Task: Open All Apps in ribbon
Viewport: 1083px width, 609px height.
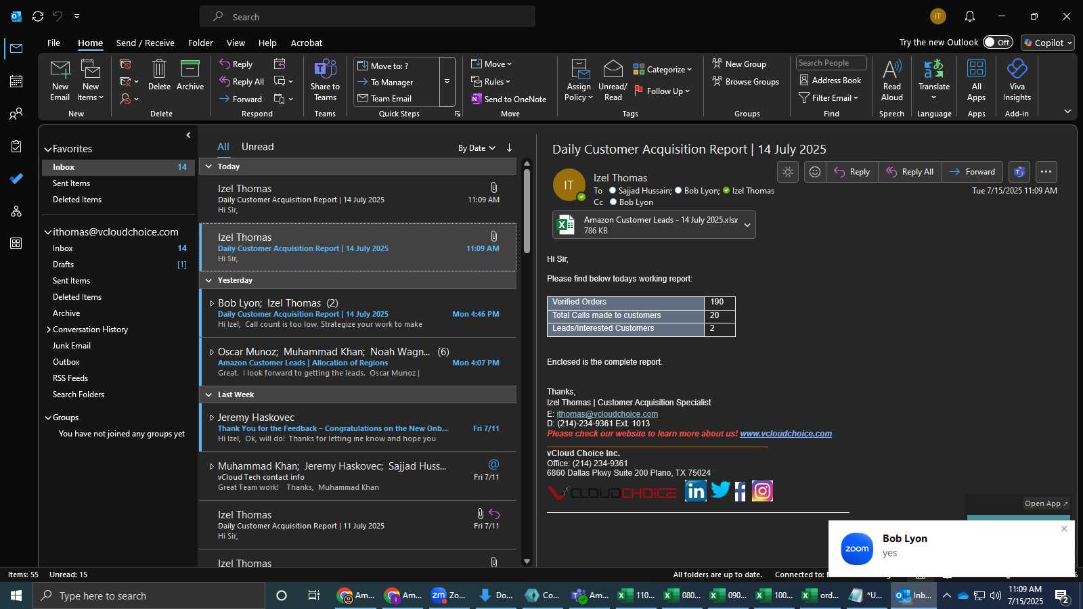Action: pos(976,81)
